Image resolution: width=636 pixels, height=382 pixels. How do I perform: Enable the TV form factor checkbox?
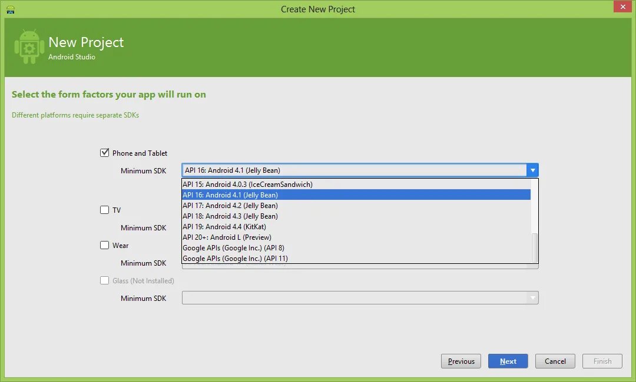105,210
